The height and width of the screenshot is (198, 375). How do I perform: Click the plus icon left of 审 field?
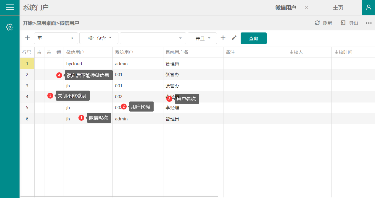tap(27, 38)
